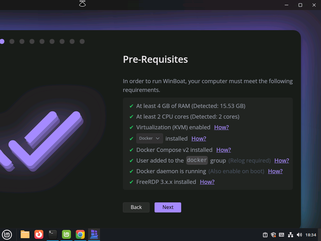Open How link for Docker Compose v2

pos(224,150)
